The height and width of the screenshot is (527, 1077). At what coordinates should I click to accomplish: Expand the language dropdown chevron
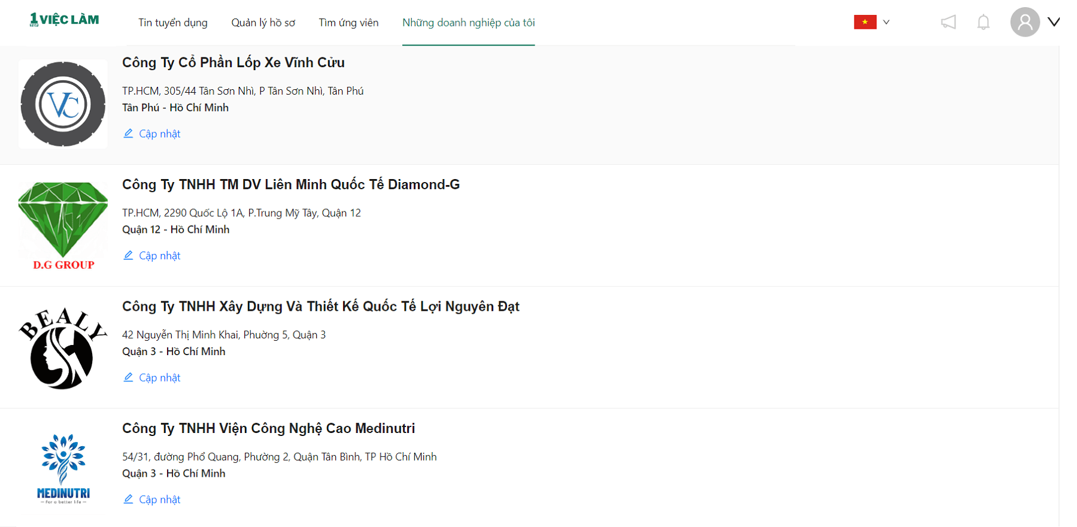[x=887, y=22]
